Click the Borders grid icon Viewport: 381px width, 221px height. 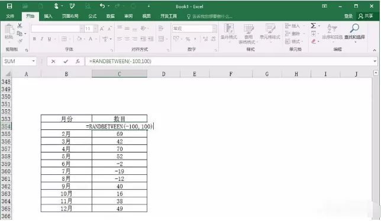(64, 39)
